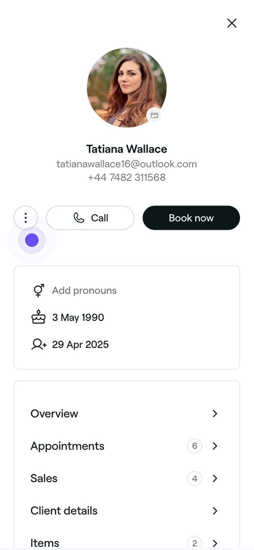254x550 pixels.
Task: Open the three-dot more options menu
Action: tap(26, 218)
